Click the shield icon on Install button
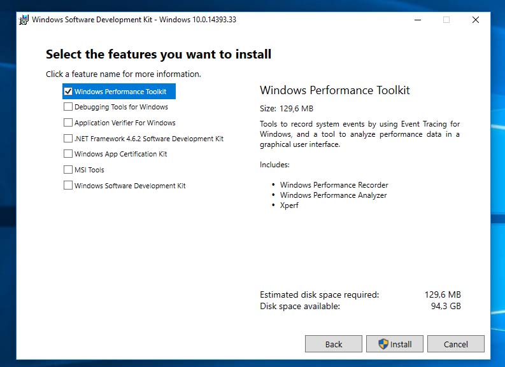 tap(383, 344)
